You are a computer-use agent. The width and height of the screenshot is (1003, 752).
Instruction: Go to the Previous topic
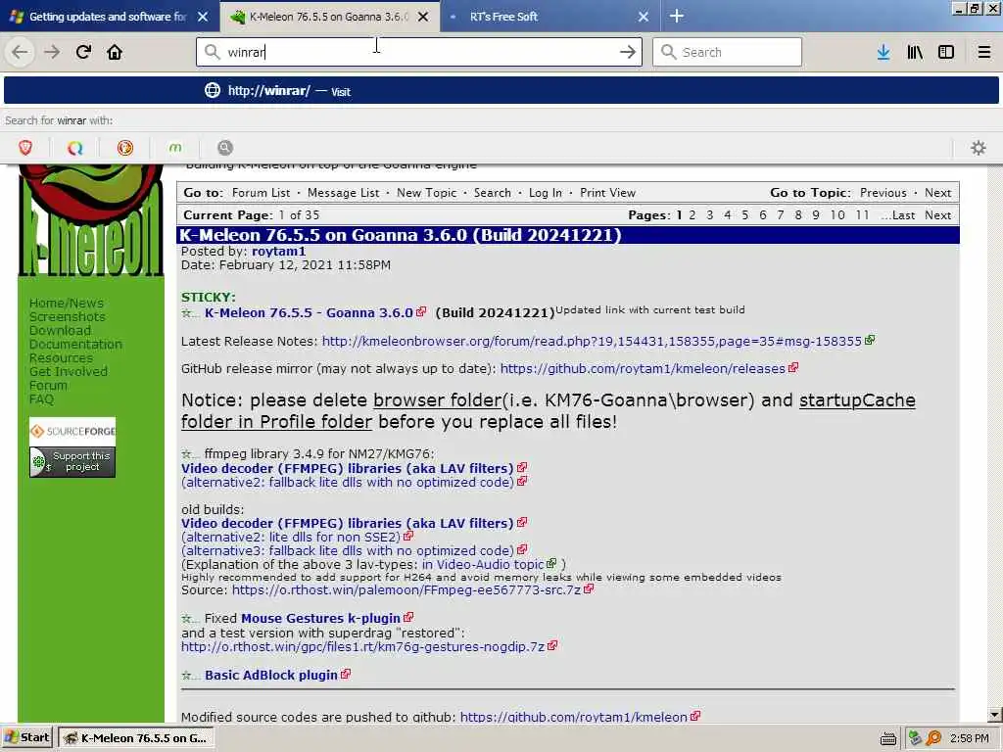883,193
